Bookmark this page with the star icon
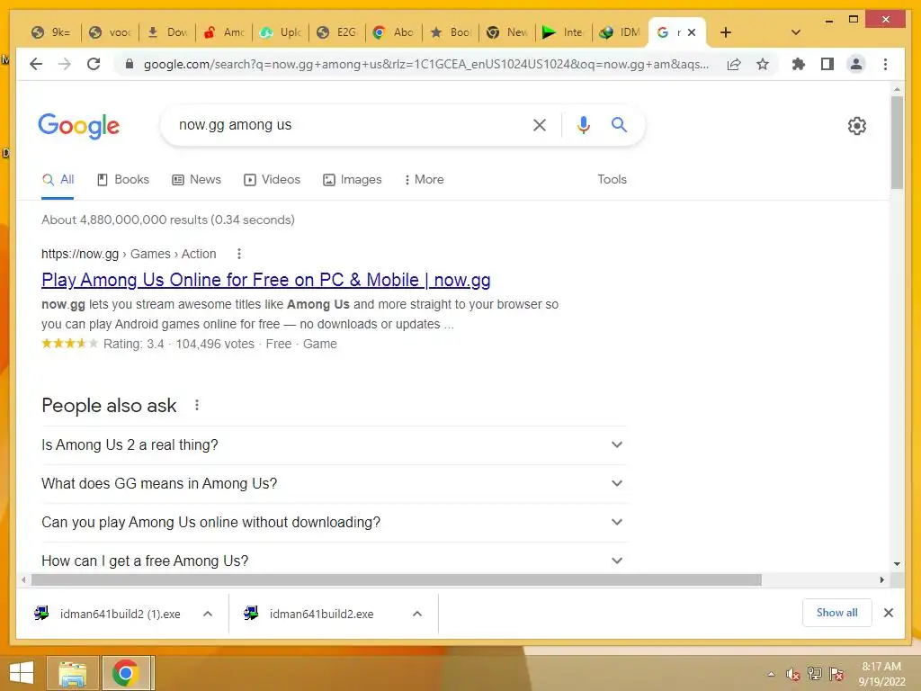921x691 pixels. (763, 64)
